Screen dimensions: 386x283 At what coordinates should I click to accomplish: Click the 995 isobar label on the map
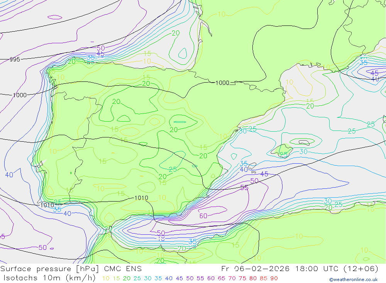tap(15, 59)
